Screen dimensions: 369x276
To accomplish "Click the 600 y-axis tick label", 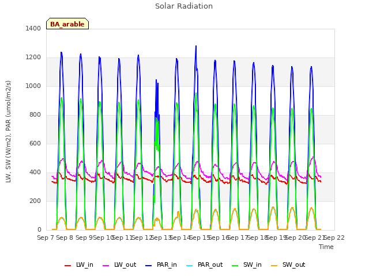I will (35, 143).
